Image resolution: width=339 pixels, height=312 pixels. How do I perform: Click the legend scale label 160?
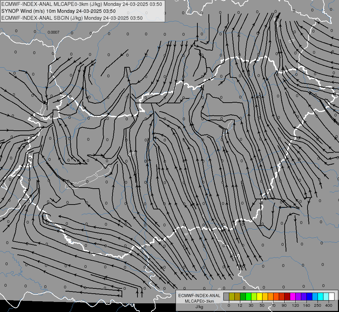[x=306, y=305]
